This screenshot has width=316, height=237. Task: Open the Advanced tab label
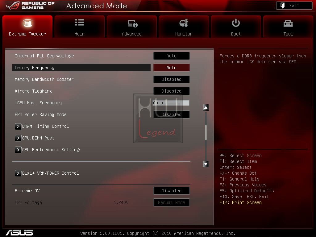132,34
